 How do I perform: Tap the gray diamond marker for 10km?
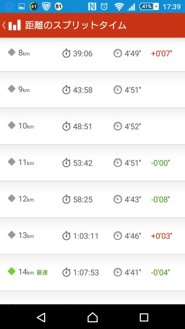[11, 125]
